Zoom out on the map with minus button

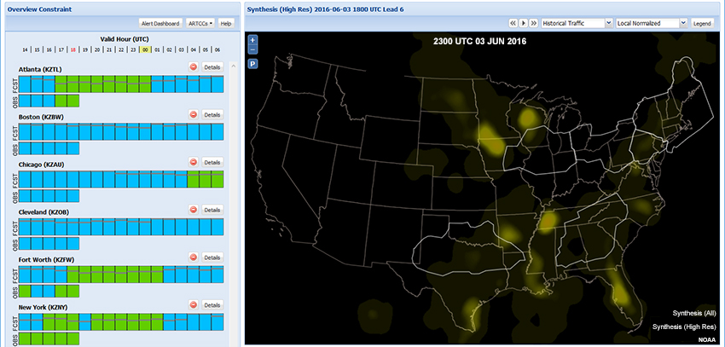252,49
